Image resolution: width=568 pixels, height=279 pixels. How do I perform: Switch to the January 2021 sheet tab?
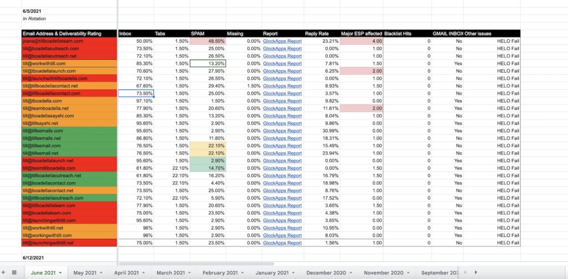pos(272,273)
